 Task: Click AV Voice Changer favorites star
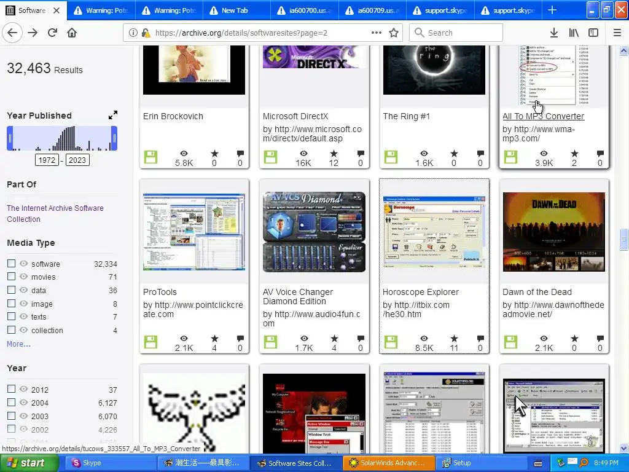coord(334,339)
